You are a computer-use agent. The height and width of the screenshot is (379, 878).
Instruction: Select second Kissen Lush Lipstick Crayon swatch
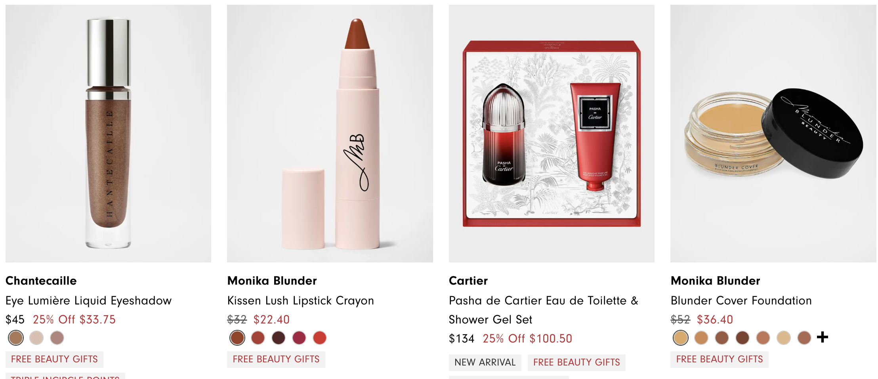258,338
